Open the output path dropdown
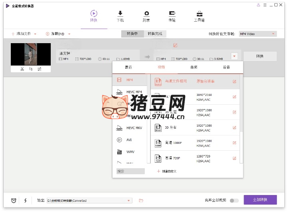Viewport: 288px width, 213px height. click(x=128, y=201)
